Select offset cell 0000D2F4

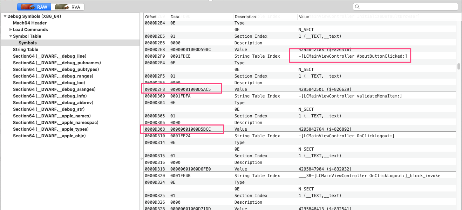click(155, 63)
